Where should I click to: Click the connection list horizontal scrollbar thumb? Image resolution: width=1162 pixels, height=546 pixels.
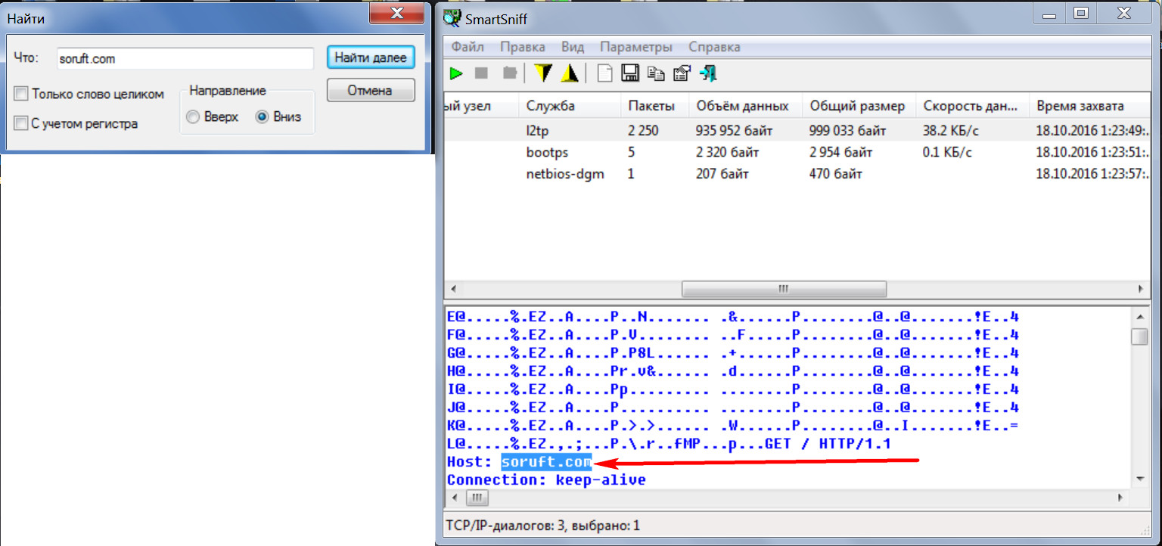tap(783, 290)
